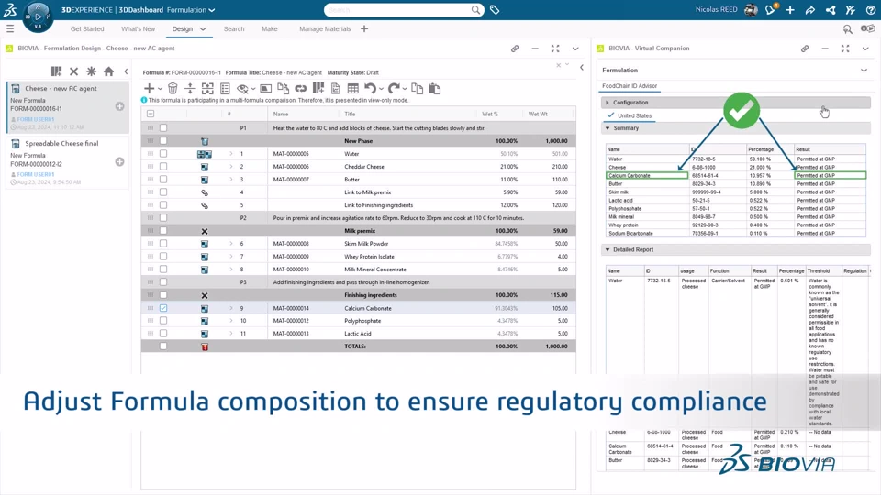Select the FoodChain ID Advisor tab
Image resolution: width=881 pixels, height=495 pixels.
(x=630, y=86)
